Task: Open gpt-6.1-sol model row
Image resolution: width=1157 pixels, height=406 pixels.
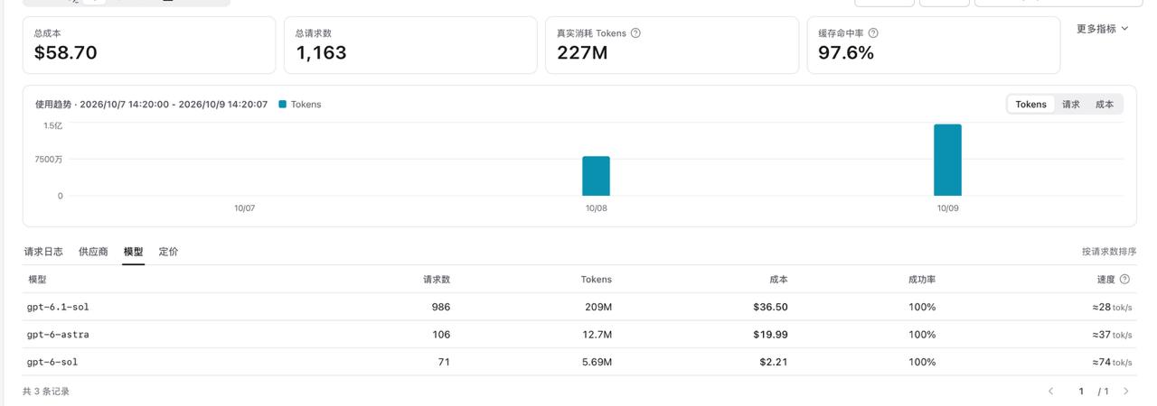Action: point(579,307)
